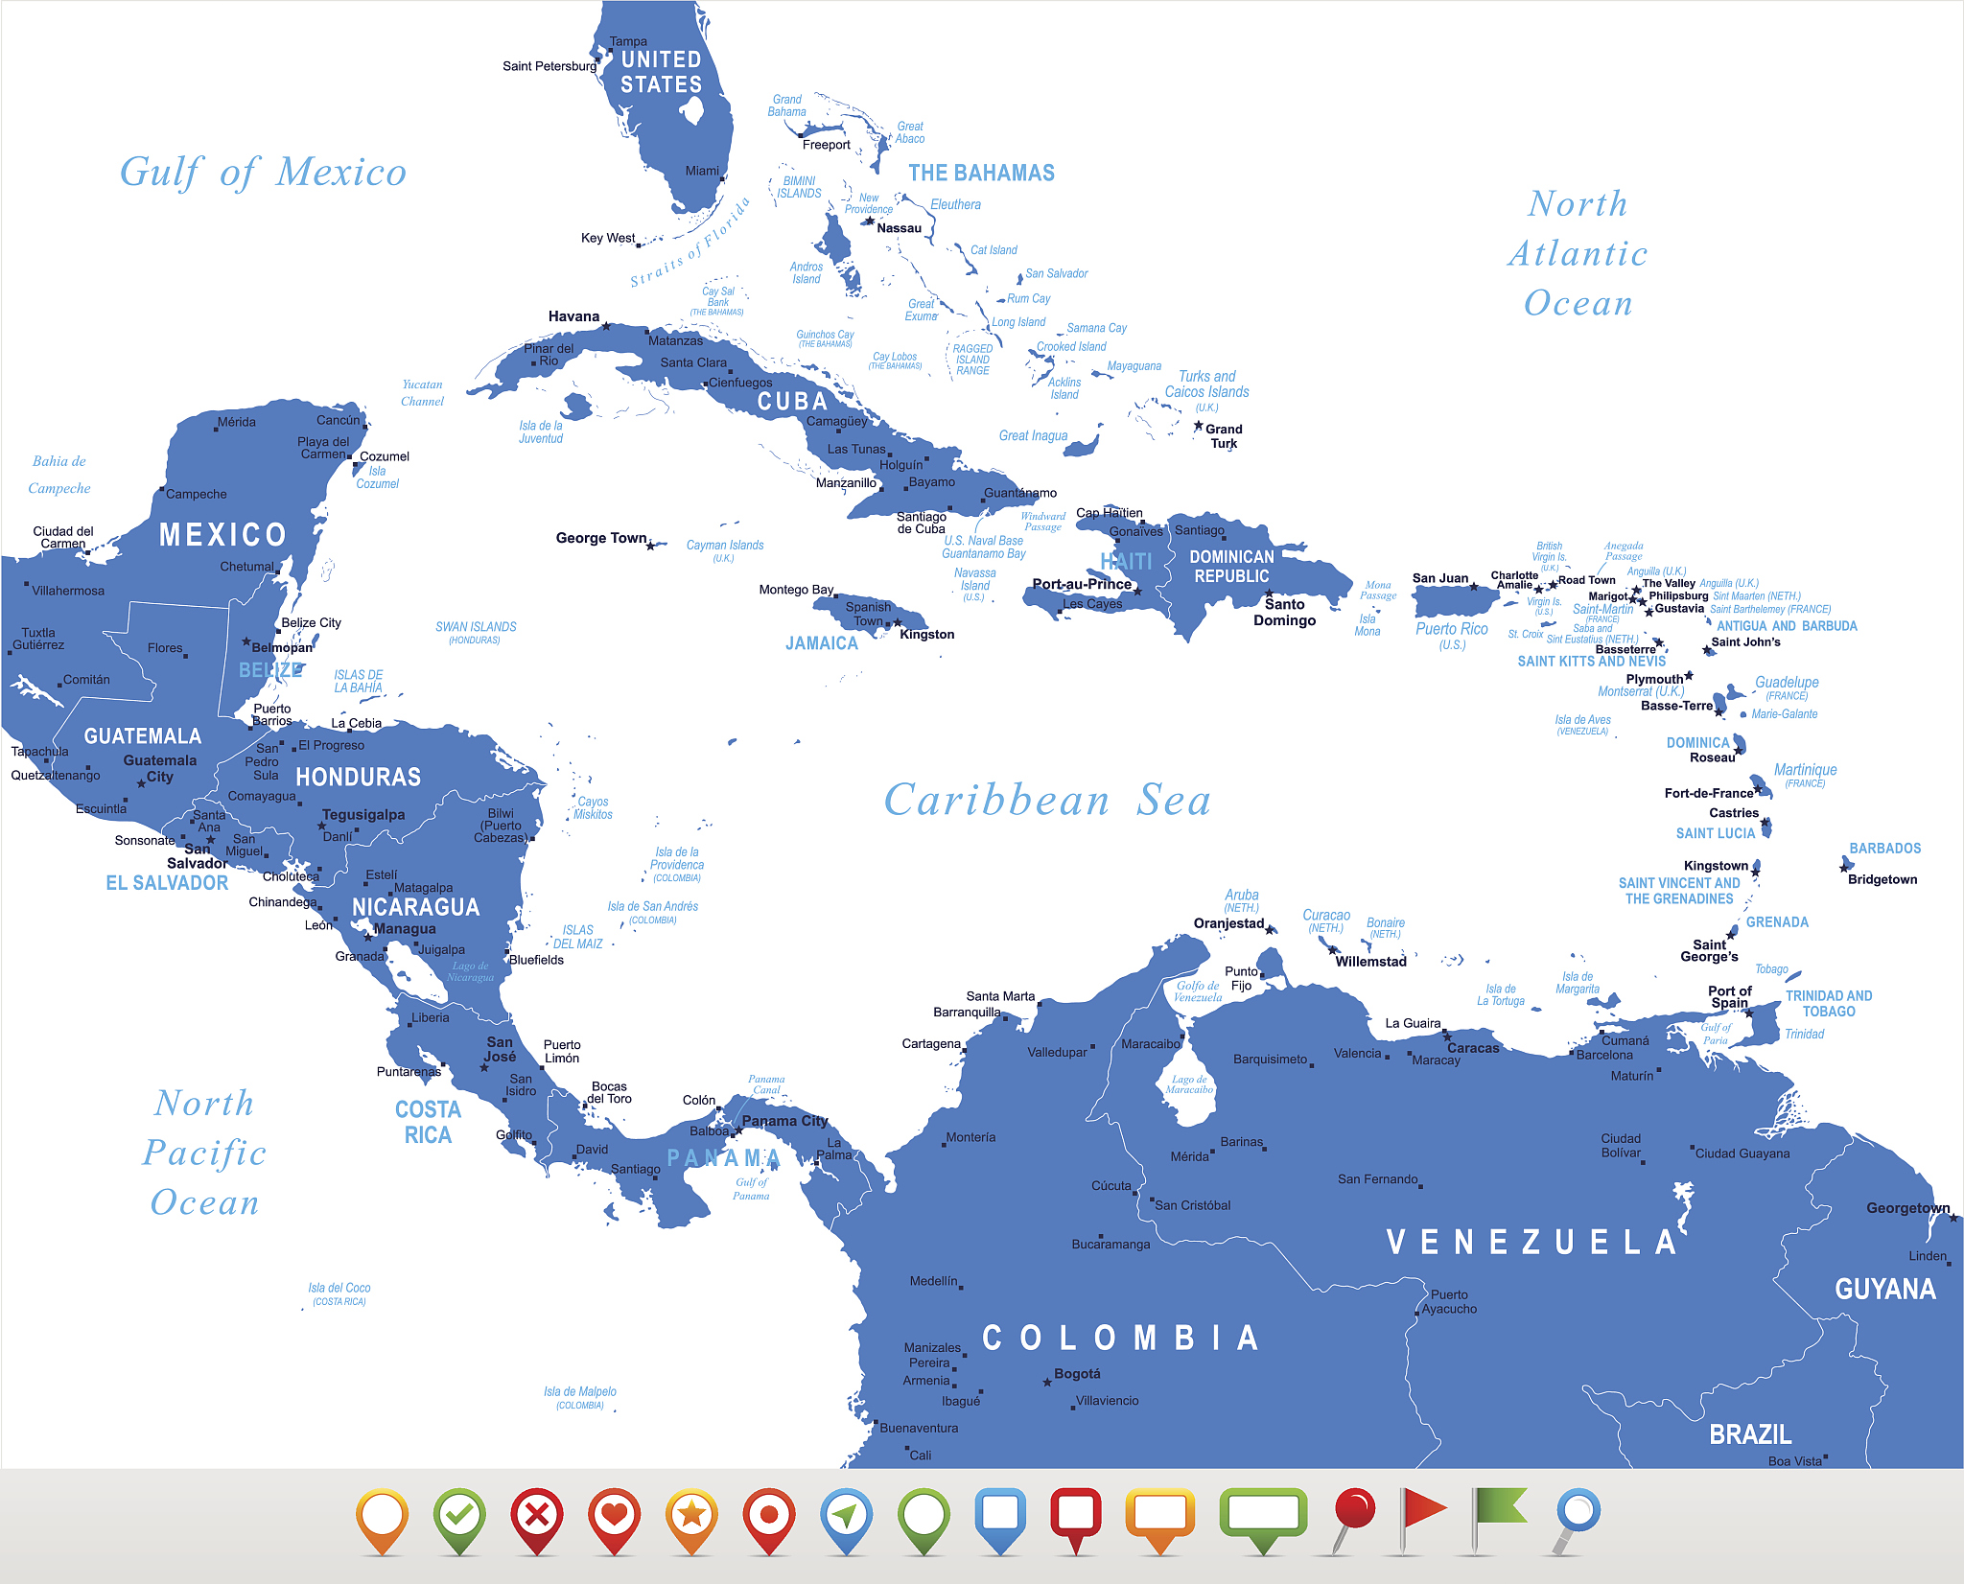Click the THE BAHAMAS label
Viewport: 1964px width, 1584px height.
coord(982,174)
